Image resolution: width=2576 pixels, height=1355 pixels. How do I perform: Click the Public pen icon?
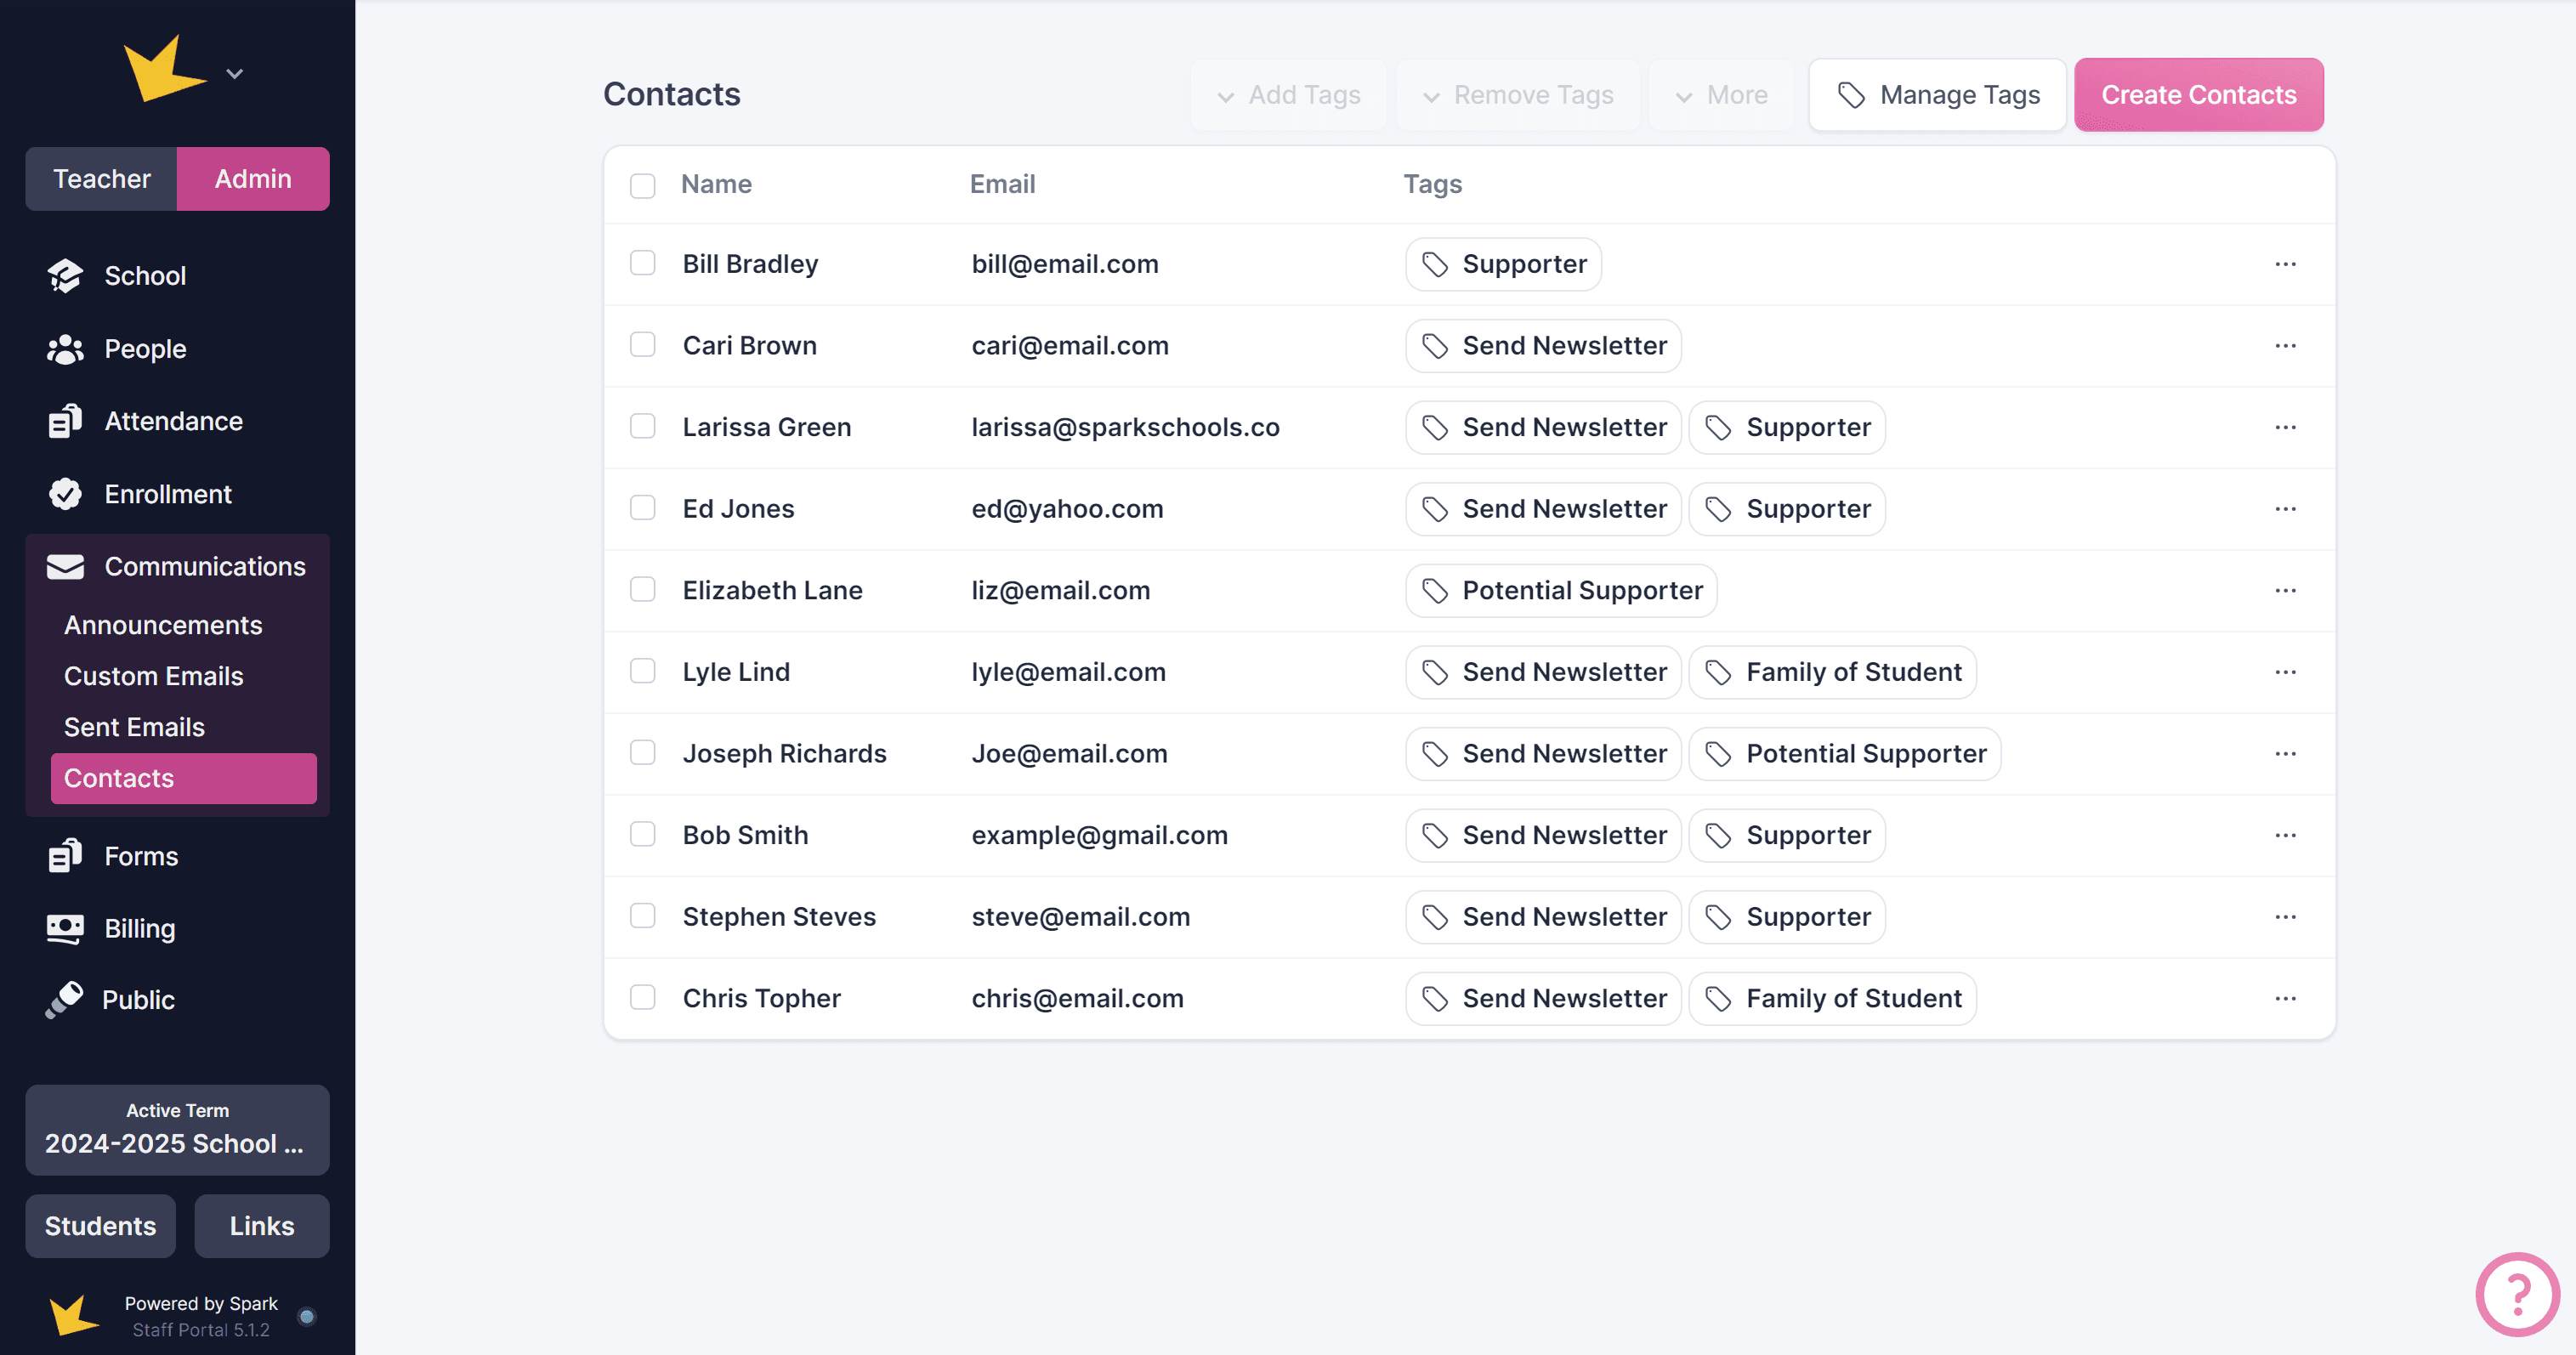[65, 1000]
